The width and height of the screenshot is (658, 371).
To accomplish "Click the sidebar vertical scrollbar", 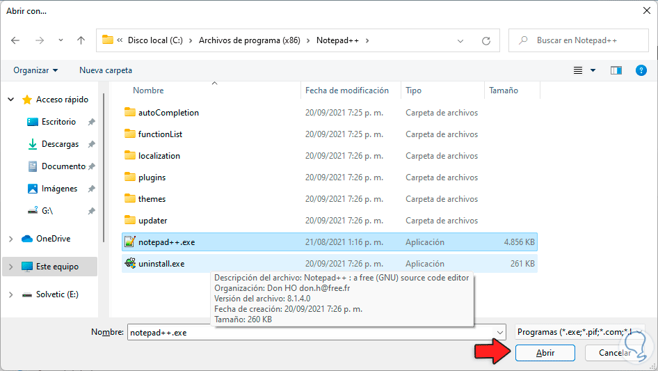I will 104,168.
